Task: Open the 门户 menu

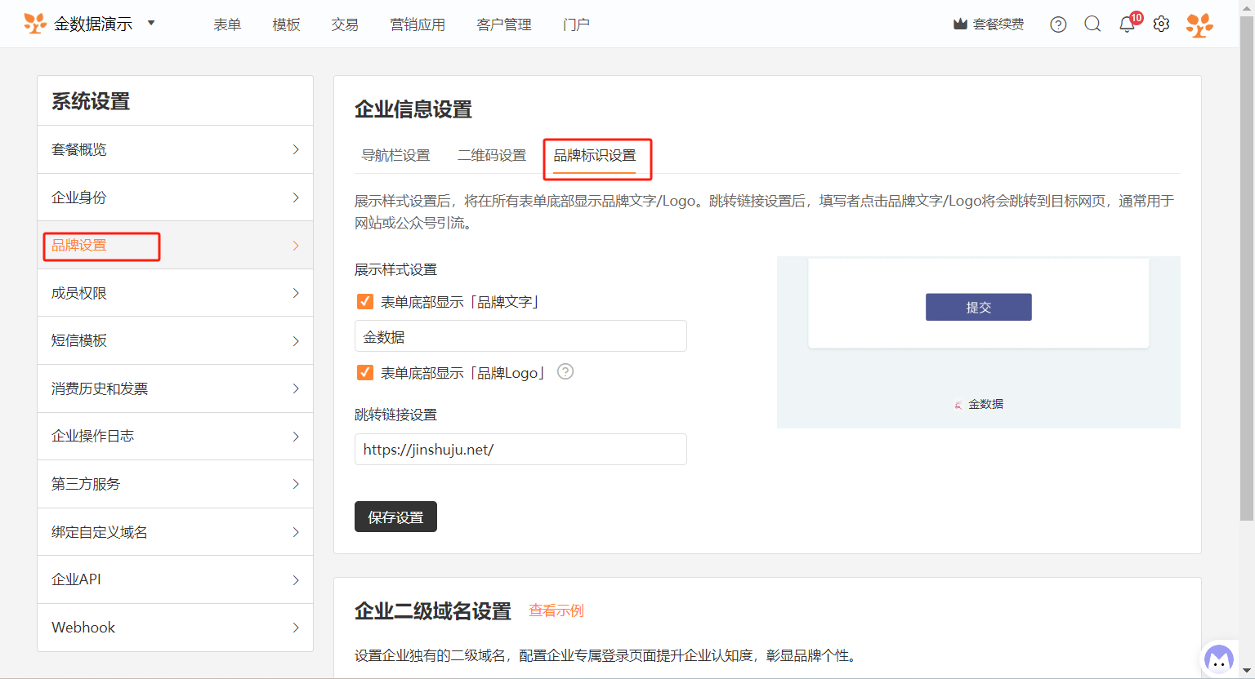Action: (x=576, y=24)
